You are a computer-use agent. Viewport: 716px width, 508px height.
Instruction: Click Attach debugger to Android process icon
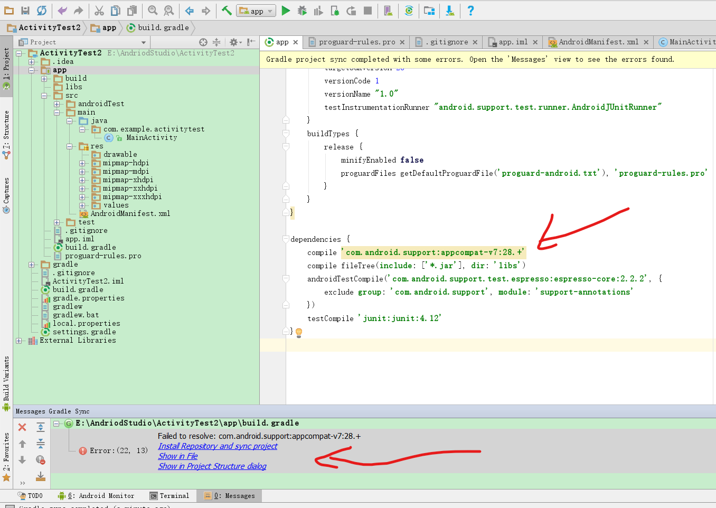pyautogui.click(x=335, y=11)
